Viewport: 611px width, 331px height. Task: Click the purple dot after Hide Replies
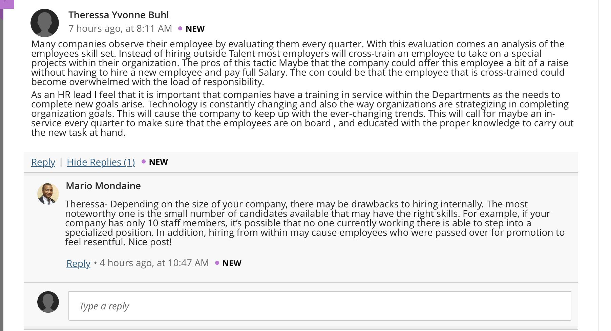pos(144,162)
